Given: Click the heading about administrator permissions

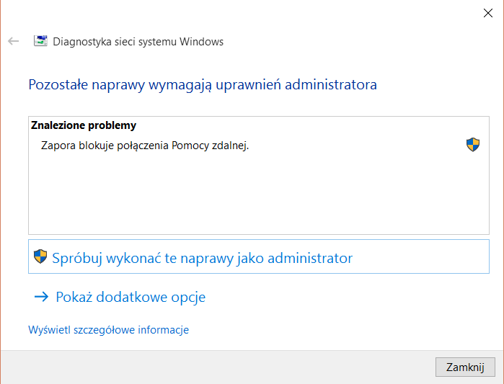Looking at the screenshot, I should pos(202,85).
